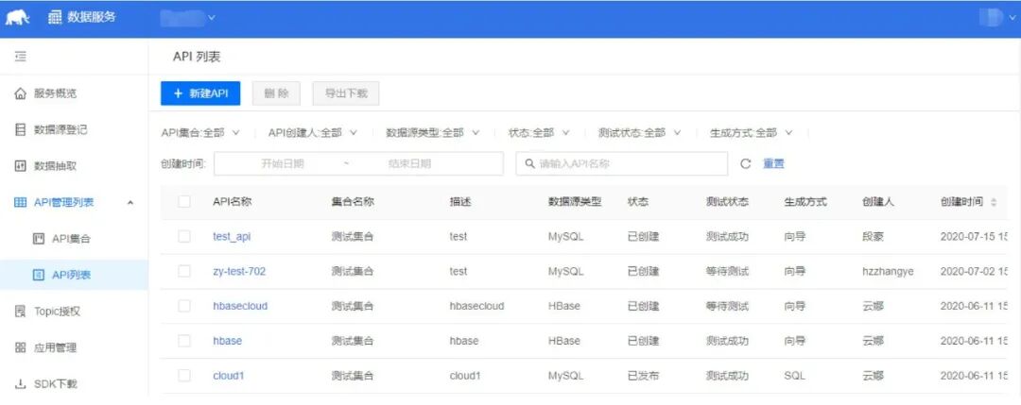Click SQL in the cloud1 row
Image resolution: width=1021 pixels, height=405 pixels.
click(x=795, y=375)
